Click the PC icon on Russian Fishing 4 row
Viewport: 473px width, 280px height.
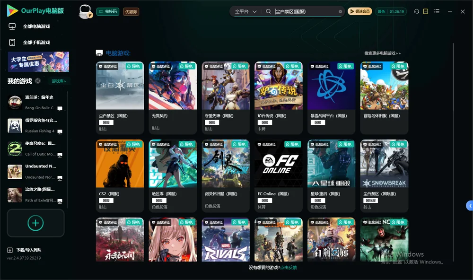[x=60, y=132]
